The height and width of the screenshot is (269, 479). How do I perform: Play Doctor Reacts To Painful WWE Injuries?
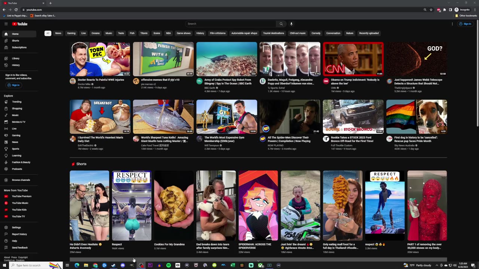tap(100, 59)
